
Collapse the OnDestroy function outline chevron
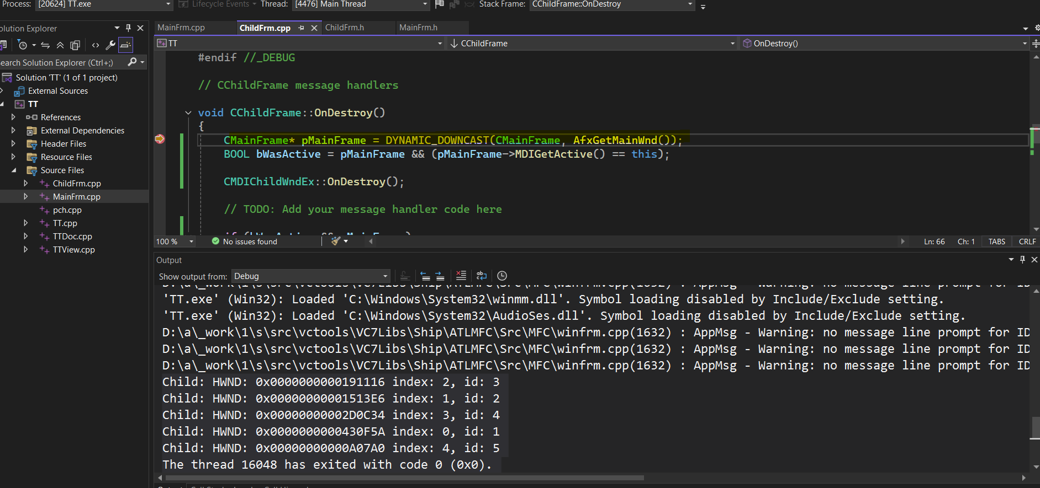tap(188, 112)
